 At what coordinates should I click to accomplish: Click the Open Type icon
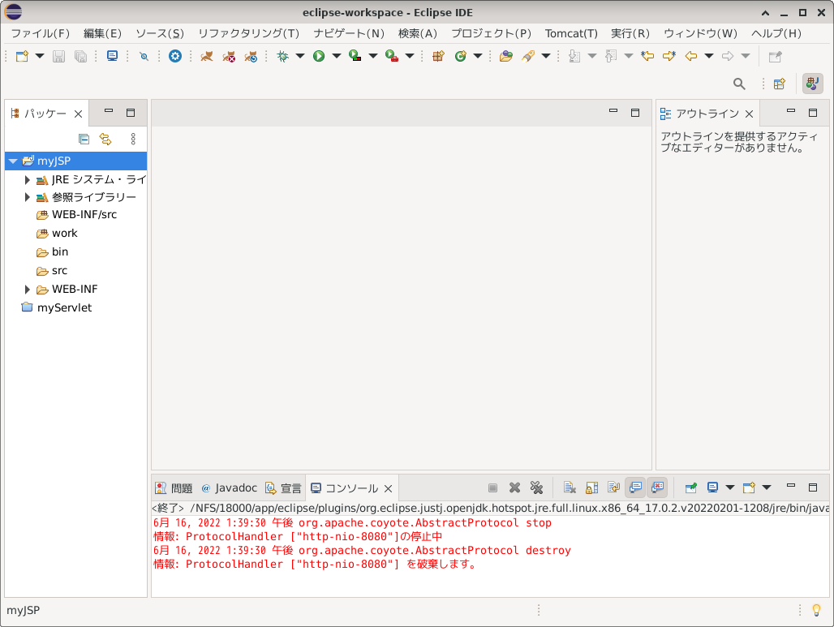[505, 56]
